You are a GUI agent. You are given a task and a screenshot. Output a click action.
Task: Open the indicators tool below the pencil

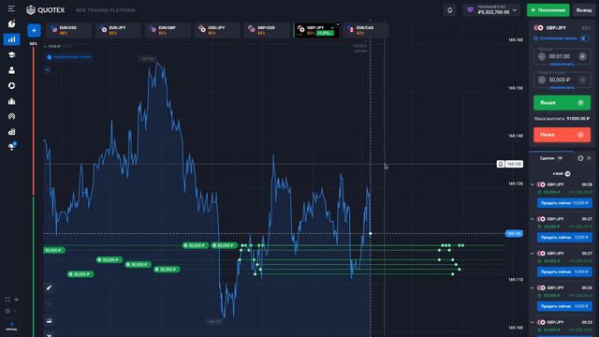49,304
